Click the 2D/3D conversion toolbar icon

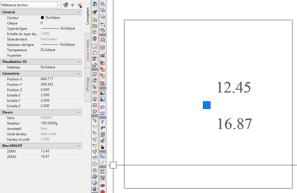click(x=95, y=38)
